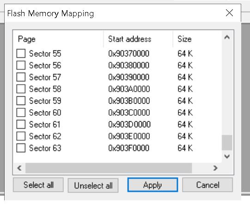Click the Start address column header

pos(138,39)
